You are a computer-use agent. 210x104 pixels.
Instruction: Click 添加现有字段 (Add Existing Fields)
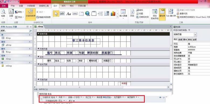(x=155, y=15)
